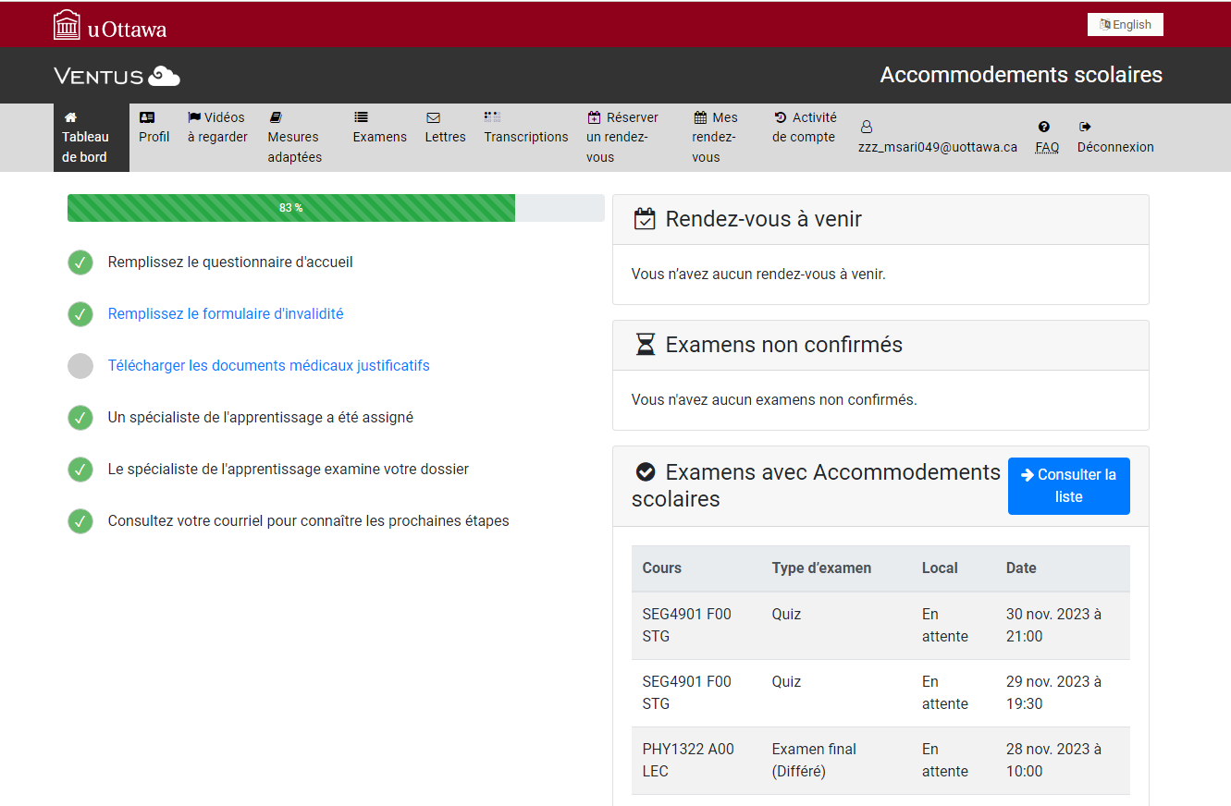Click the check-circle icon beside Examens avec Accommodements
This screenshot has height=806, width=1231.
click(646, 471)
